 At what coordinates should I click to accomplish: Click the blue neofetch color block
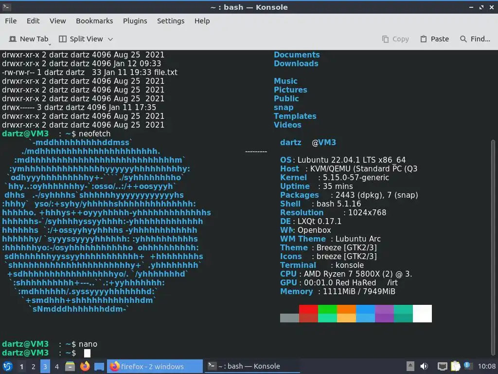(x=365, y=314)
